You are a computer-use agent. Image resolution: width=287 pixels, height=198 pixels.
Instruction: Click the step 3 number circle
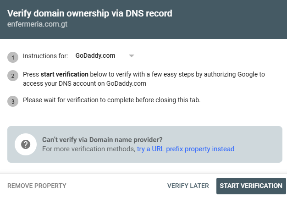pyautogui.click(x=13, y=101)
